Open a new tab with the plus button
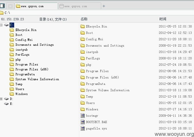This screenshot has width=194, height=137. click(x=104, y=6)
